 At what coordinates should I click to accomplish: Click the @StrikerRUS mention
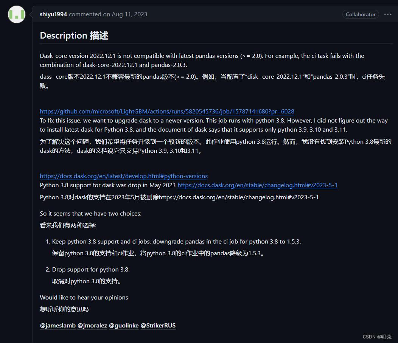[158, 326]
